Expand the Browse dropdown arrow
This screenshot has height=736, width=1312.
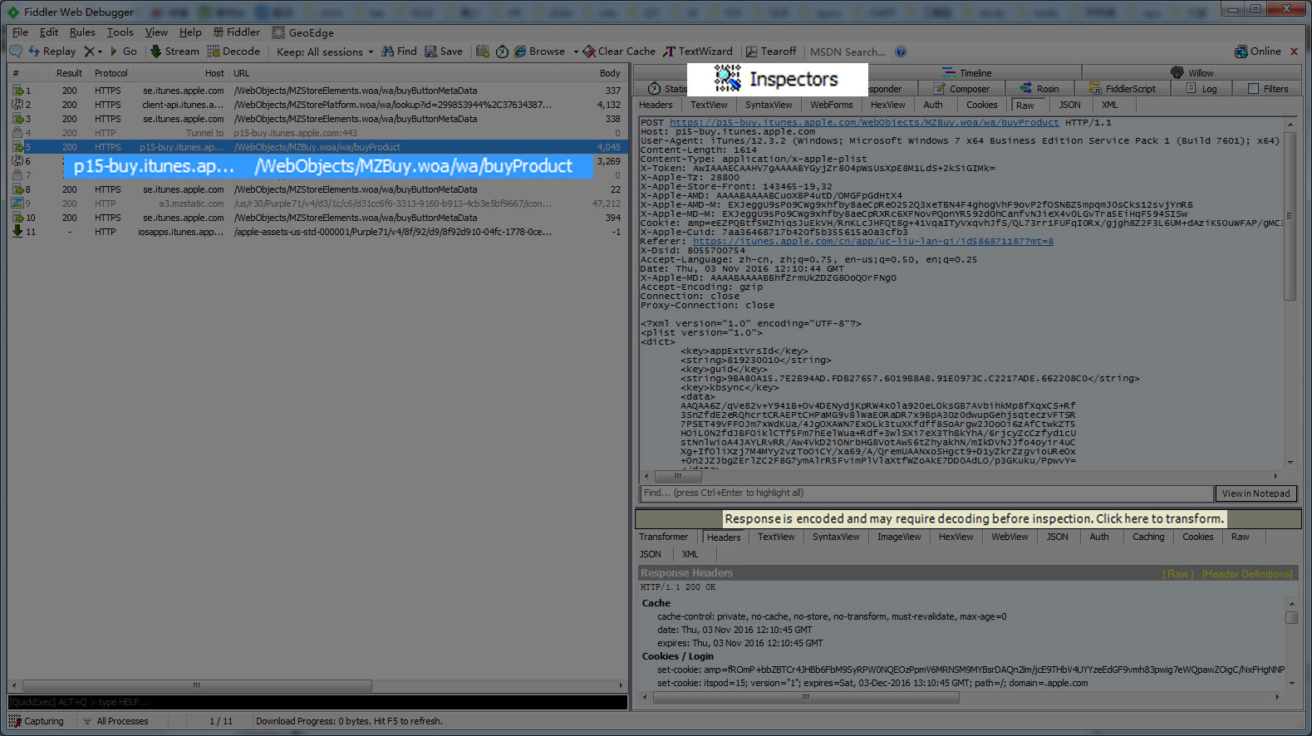(x=575, y=52)
